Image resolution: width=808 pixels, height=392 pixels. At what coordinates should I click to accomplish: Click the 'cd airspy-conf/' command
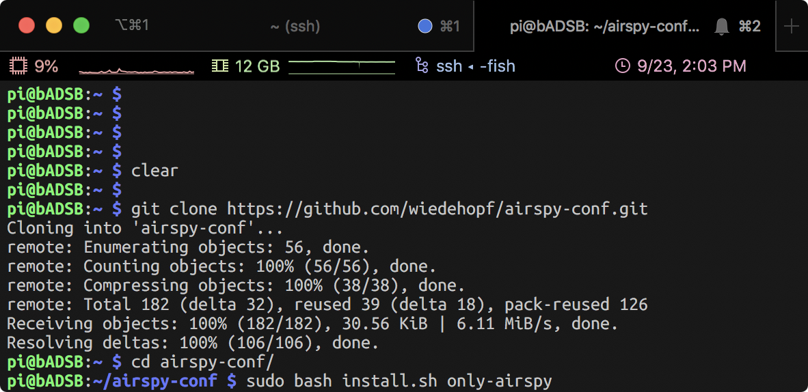click(202, 361)
